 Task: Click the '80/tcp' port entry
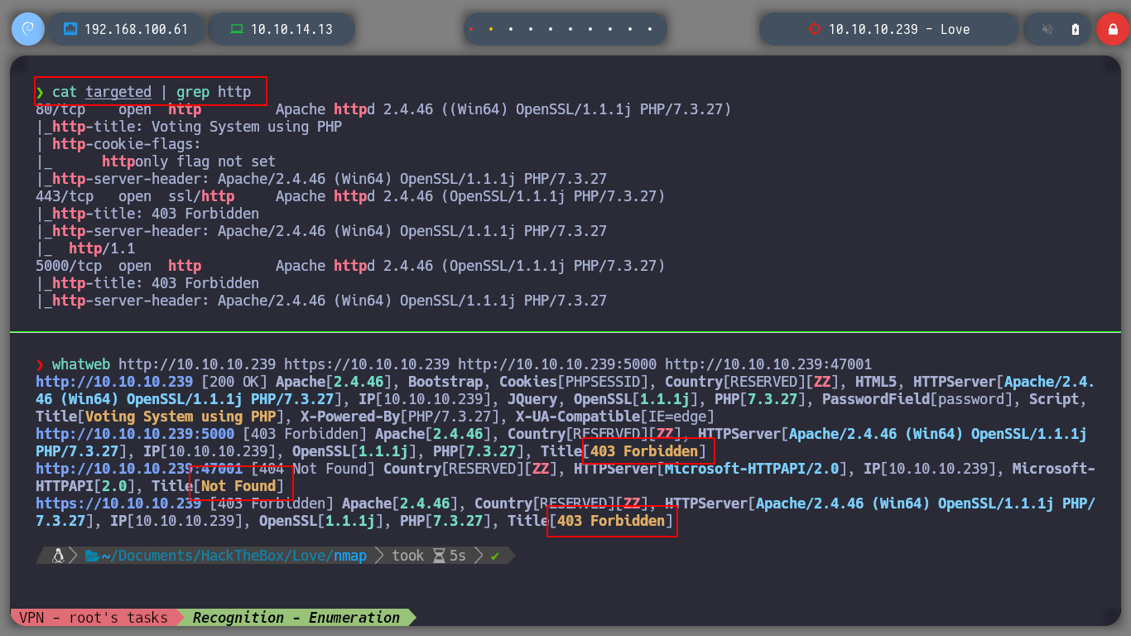[x=60, y=109]
